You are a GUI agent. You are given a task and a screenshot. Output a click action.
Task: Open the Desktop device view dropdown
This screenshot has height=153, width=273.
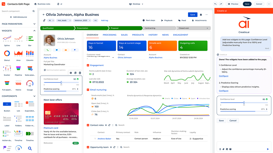(136, 4)
